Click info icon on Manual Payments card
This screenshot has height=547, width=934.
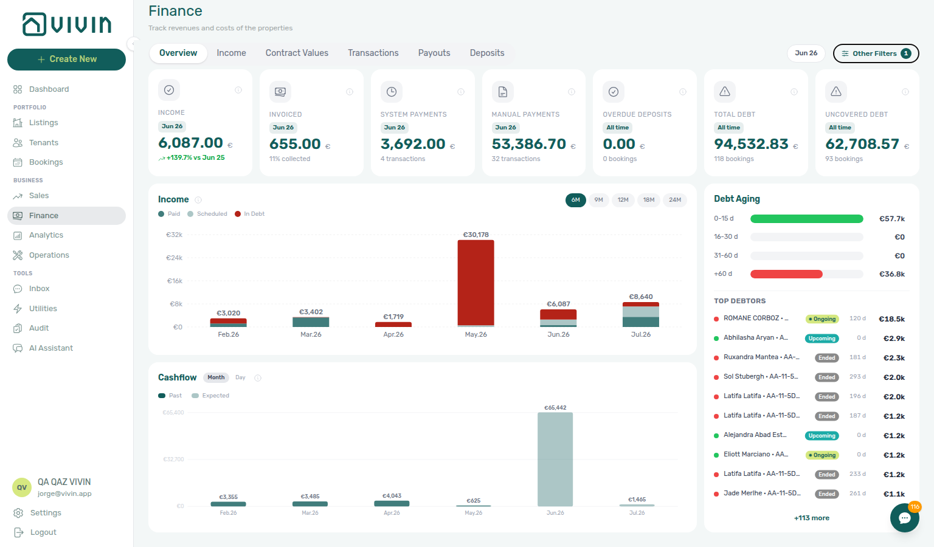coord(572,92)
